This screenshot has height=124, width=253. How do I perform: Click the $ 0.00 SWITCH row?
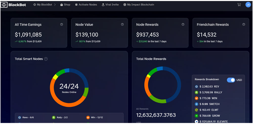pyautogui.click(x=207, y=104)
